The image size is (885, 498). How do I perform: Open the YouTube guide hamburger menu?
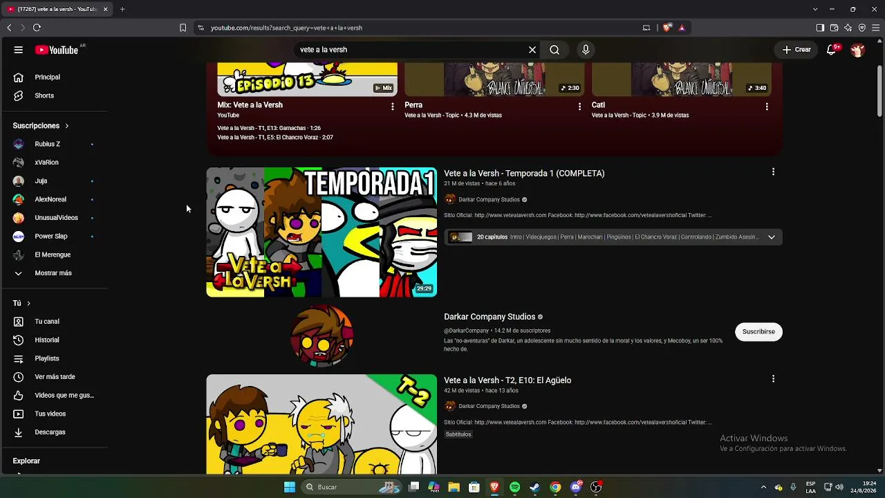click(19, 50)
